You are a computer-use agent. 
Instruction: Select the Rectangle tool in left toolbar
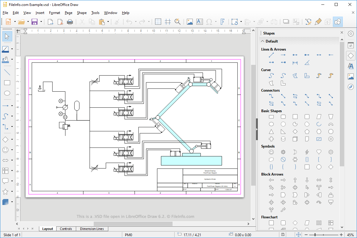pos(7,83)
